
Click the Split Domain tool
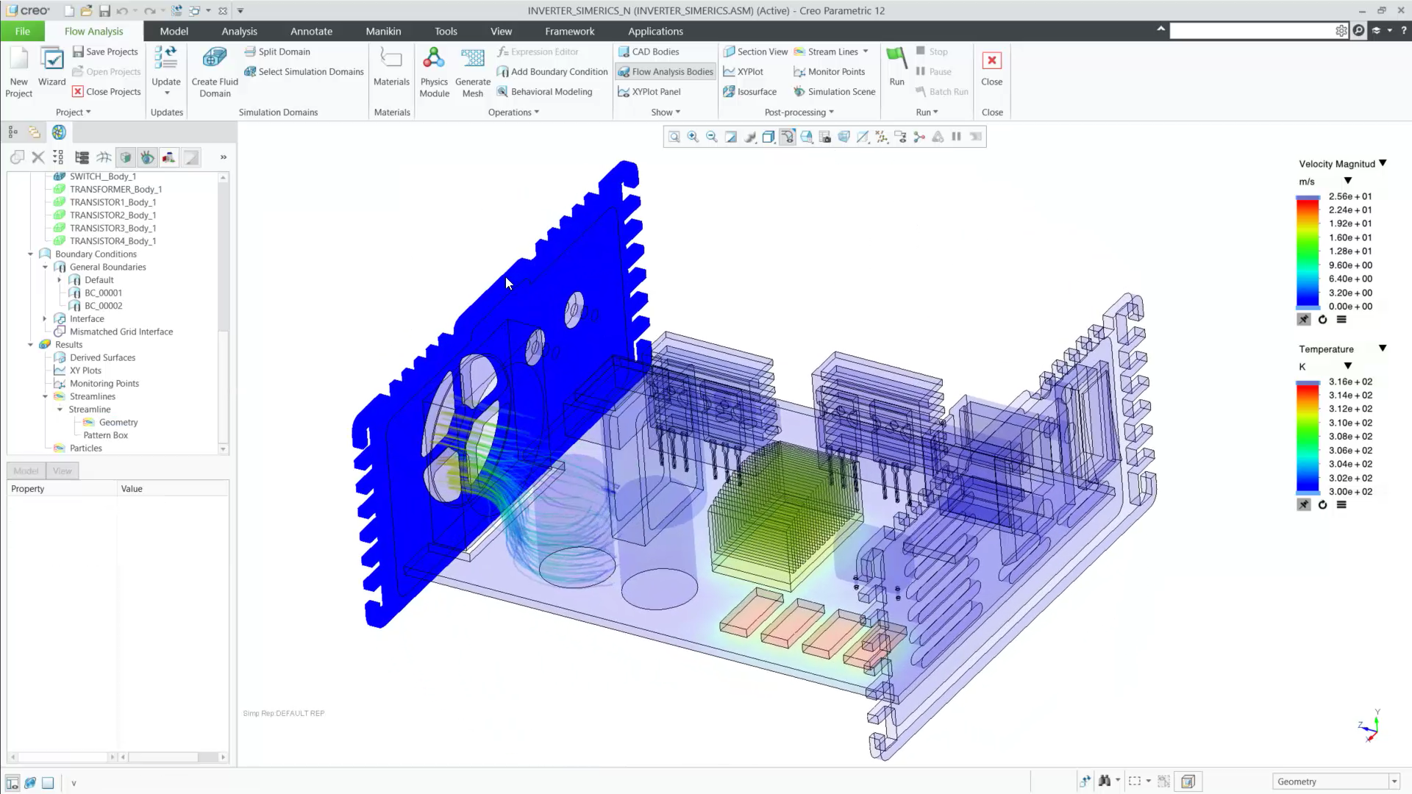click(x=277, y=51)
